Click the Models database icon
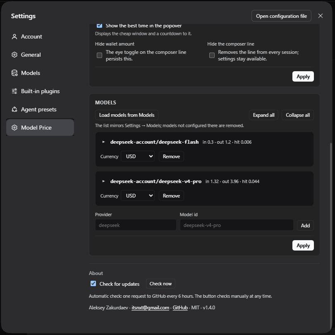 pos(14,73)
